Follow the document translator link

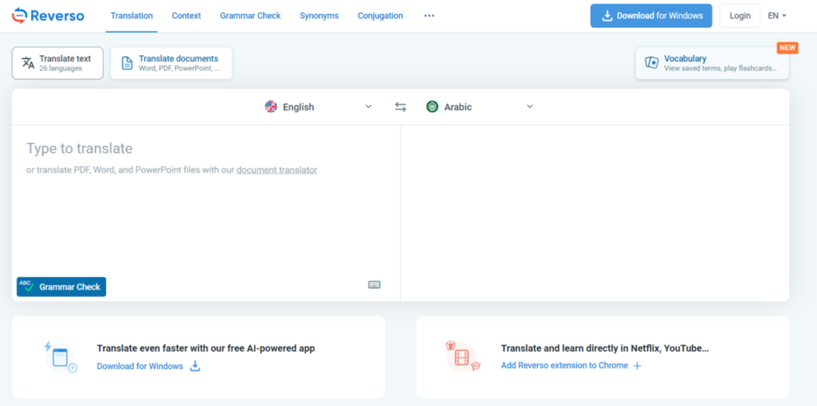277,170
